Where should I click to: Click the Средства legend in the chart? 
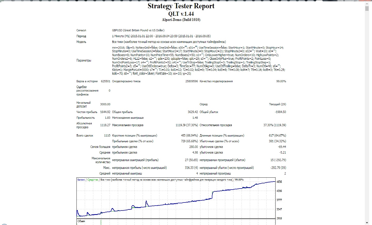(93, 180)
